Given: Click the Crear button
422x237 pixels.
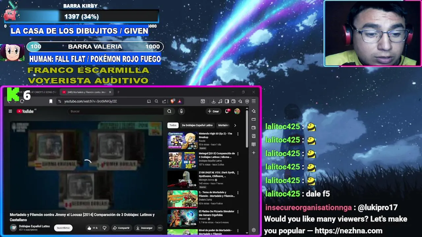Looking at the screenshot, I should pos(213,111).
